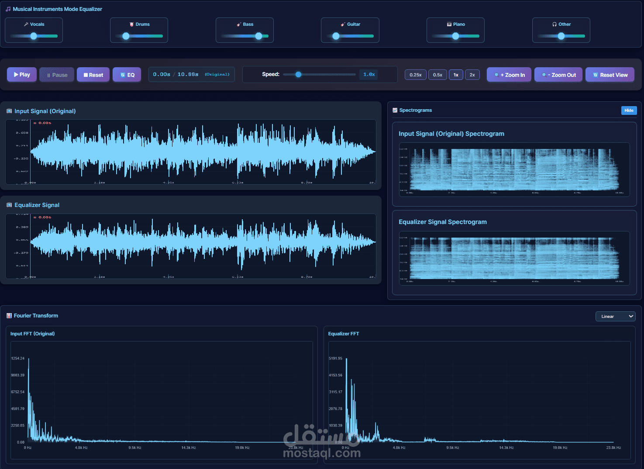The height and width of the screenshot is (469, 644).
Task: Click the Input Signal panel icon
Action: pyautogui.click(x=8, y=111)
